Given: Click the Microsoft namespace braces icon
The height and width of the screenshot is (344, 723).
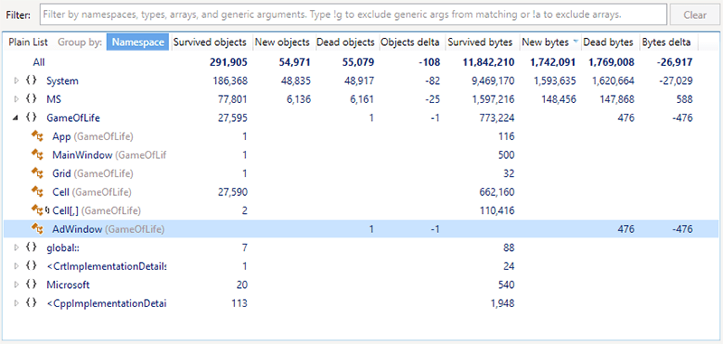Looking at the screenshot, I should click(x=31, y=284).
